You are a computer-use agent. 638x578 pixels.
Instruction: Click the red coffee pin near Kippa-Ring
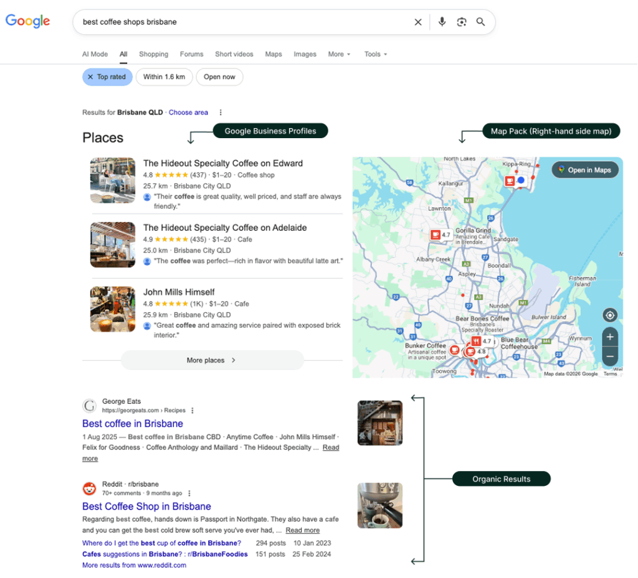click(x=510, y=180)
